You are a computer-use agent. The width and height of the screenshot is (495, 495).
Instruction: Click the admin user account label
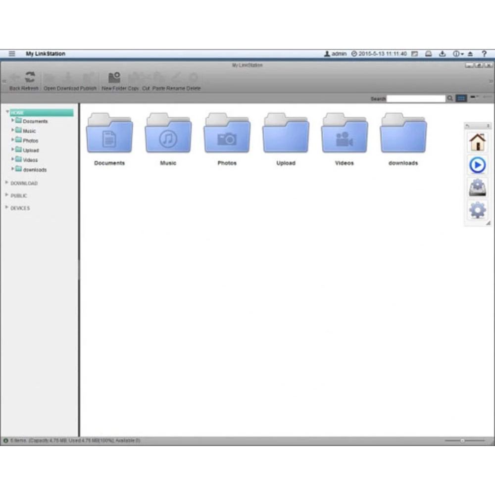coord(336,53)
